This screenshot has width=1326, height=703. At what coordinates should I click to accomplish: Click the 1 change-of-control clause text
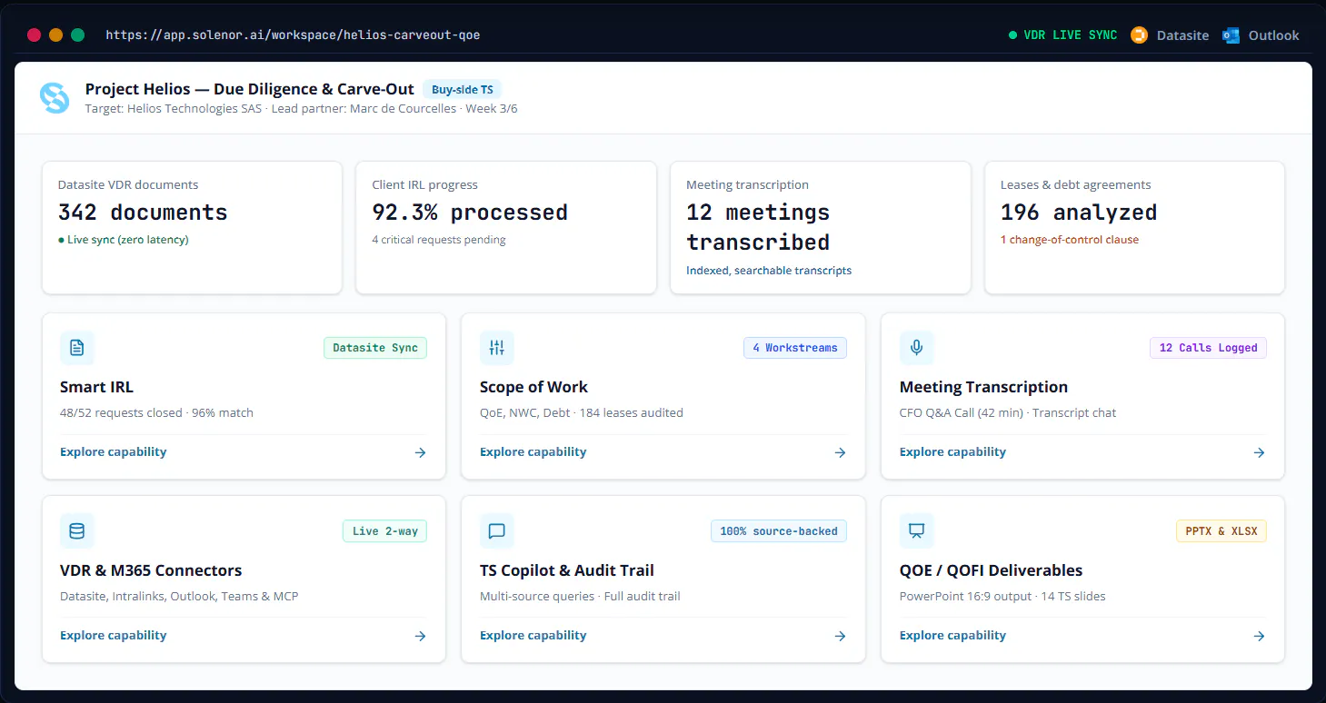(x=1070, y=240)
